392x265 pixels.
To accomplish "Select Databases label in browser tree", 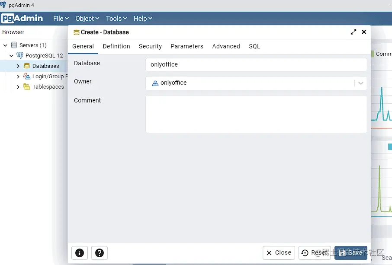I will click(x=46, y=66).
